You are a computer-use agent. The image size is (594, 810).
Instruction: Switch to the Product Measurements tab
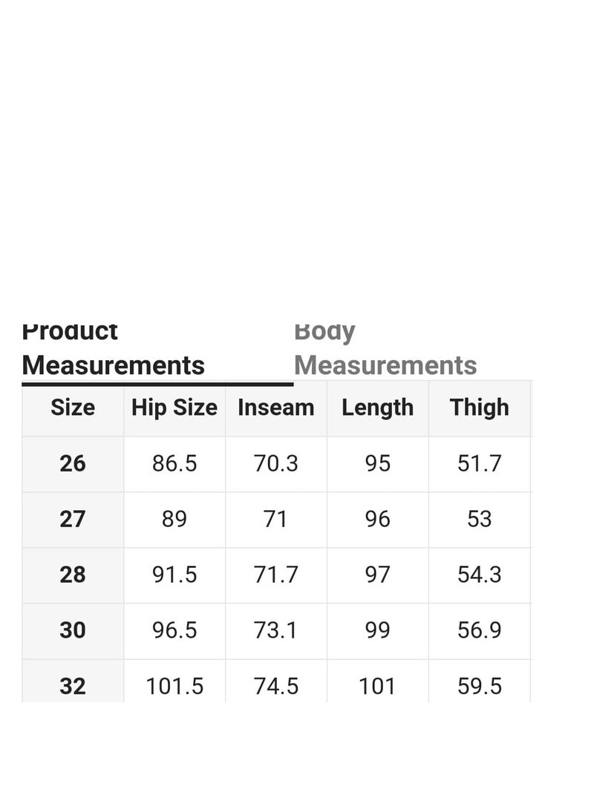(x=114, y=349)
